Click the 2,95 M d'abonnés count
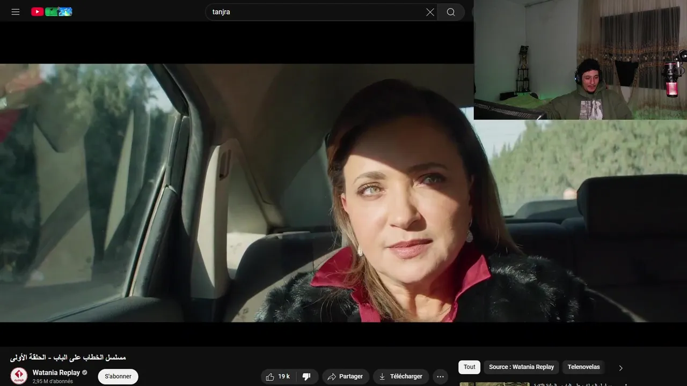 coord(53,381)
